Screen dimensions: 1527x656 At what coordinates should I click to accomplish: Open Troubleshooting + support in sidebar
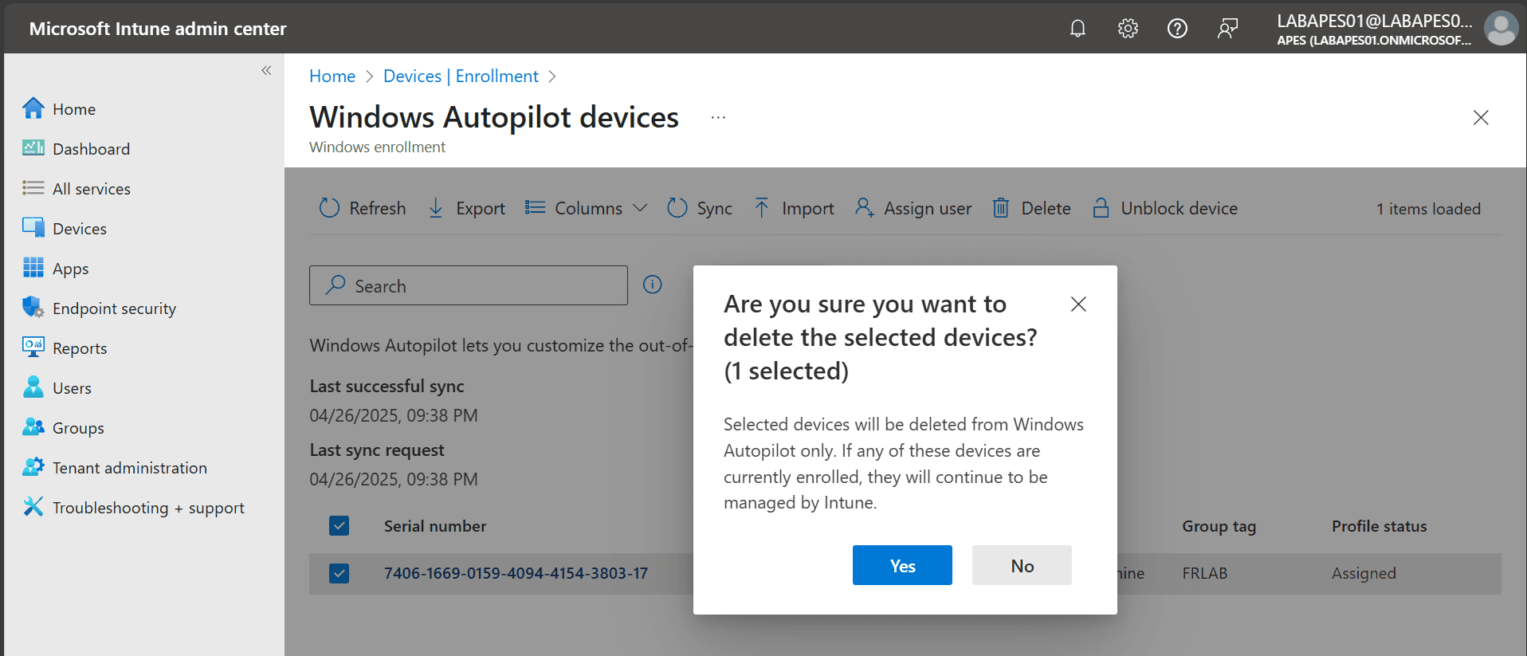coord(133,507)
